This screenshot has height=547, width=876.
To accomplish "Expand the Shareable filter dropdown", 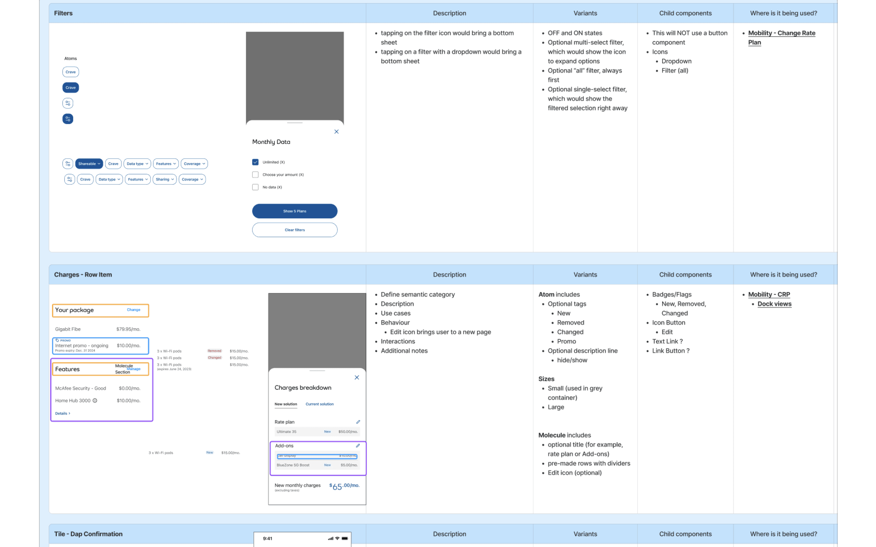I will [x=89, y=163].
